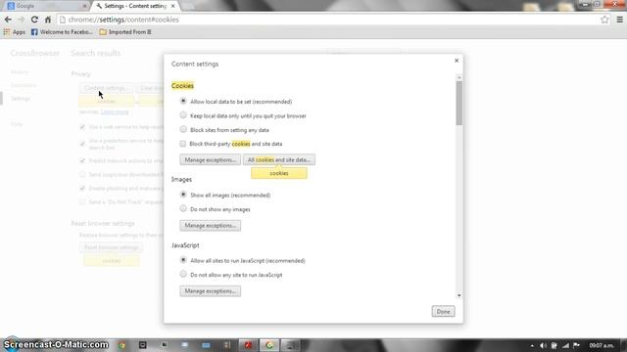This screenshot has width=627, height=352.
Task: Select the Settings - Content settings tab
Action: coord(134,6)
